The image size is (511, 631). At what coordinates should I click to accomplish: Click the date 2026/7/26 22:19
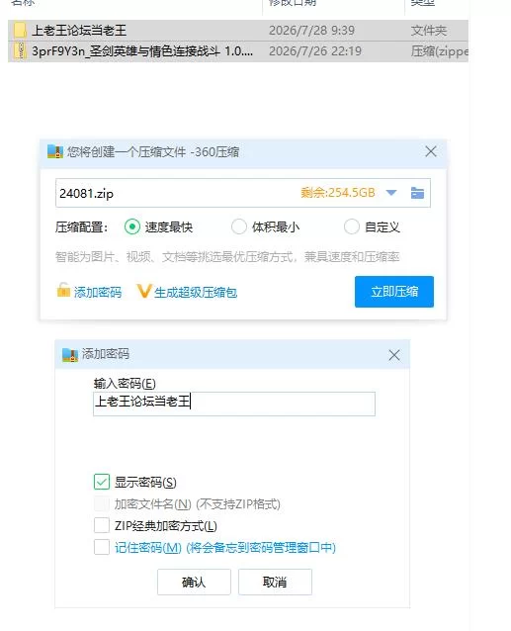coord(315,51)
